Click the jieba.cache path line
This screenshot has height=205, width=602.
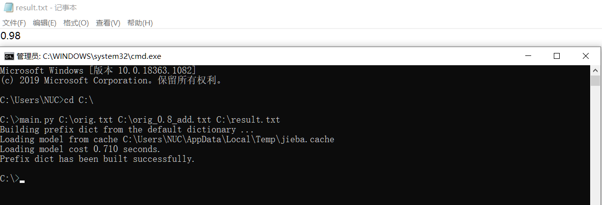point(167,139)
